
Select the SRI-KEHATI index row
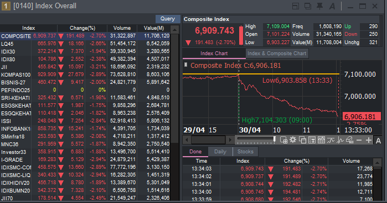[x=85, y=98]
